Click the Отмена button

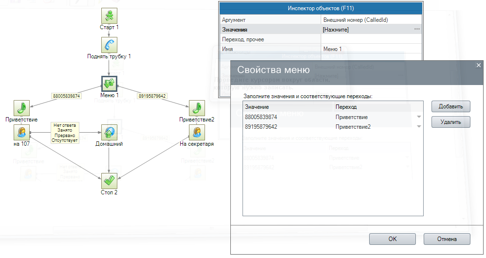tap(447, 239)
